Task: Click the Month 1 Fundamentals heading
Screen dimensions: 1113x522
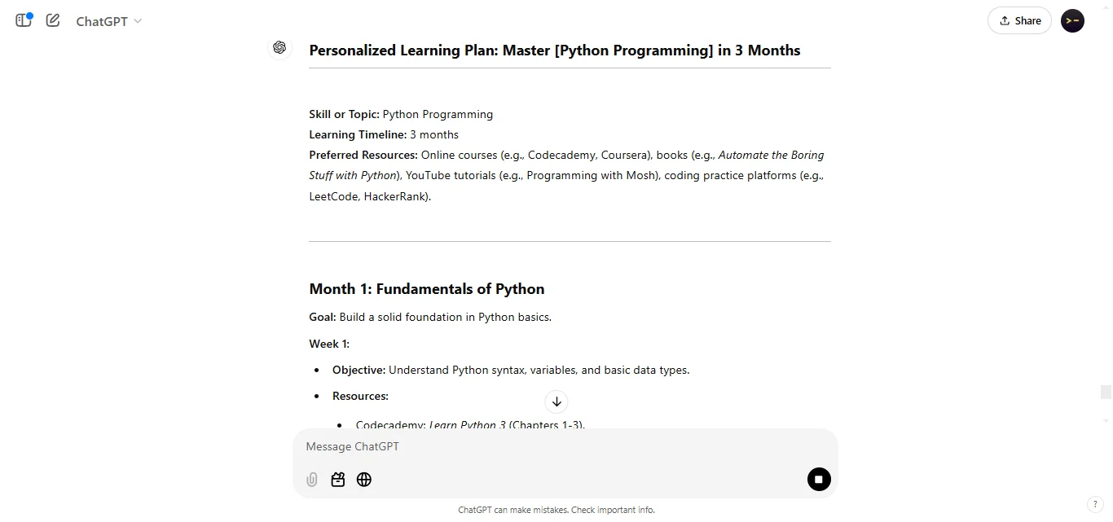Action: point(426,289)
